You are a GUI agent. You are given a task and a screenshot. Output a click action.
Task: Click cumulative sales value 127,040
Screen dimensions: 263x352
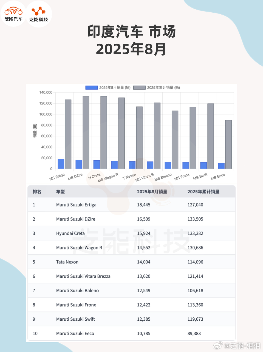coord(195,205)
